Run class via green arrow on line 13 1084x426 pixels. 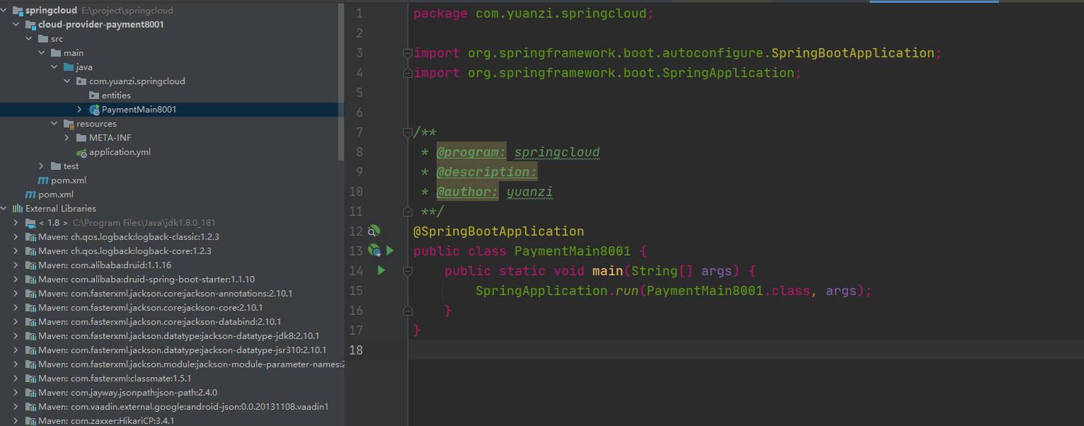[390, 251]
